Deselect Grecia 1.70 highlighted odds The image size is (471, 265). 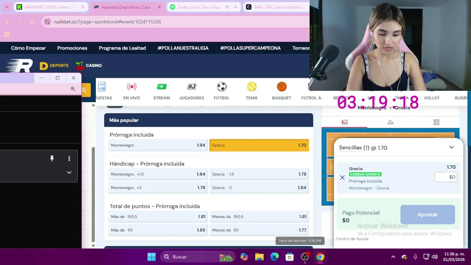(x=259, y=145)
